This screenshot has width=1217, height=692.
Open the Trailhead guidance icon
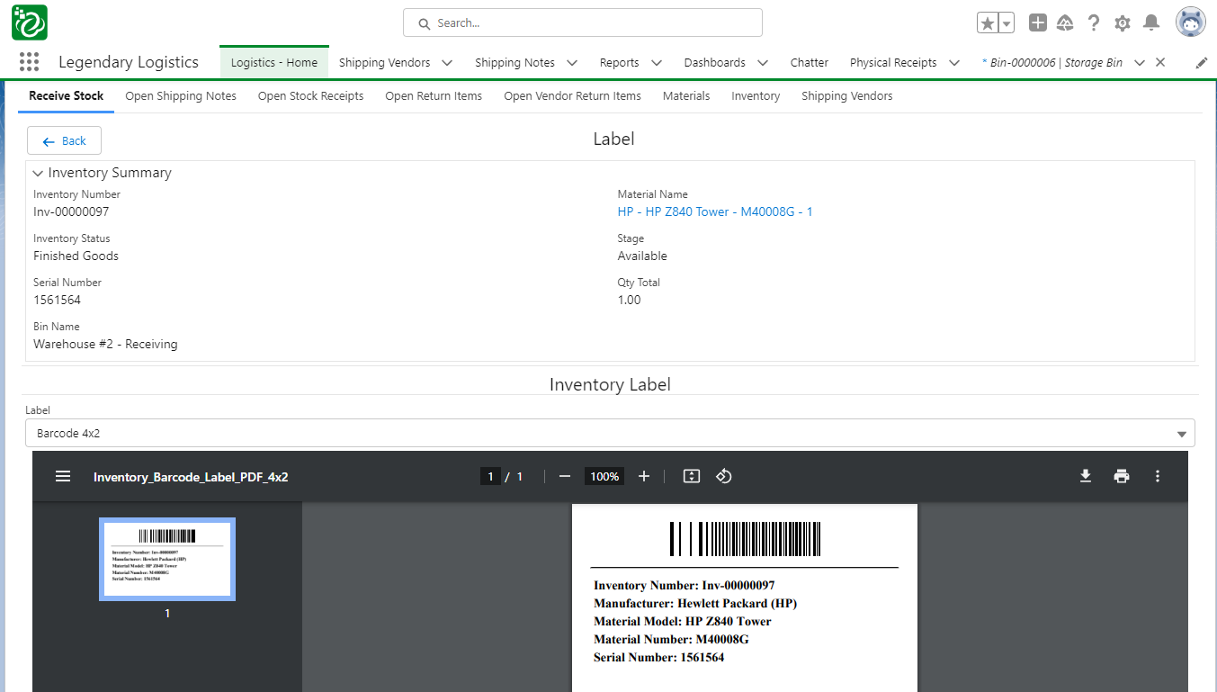1065,23
